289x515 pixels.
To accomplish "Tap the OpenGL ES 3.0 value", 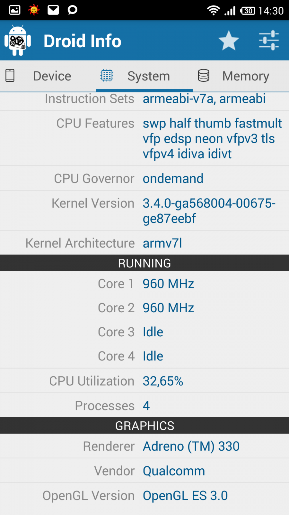I will (x=185, y=496).
